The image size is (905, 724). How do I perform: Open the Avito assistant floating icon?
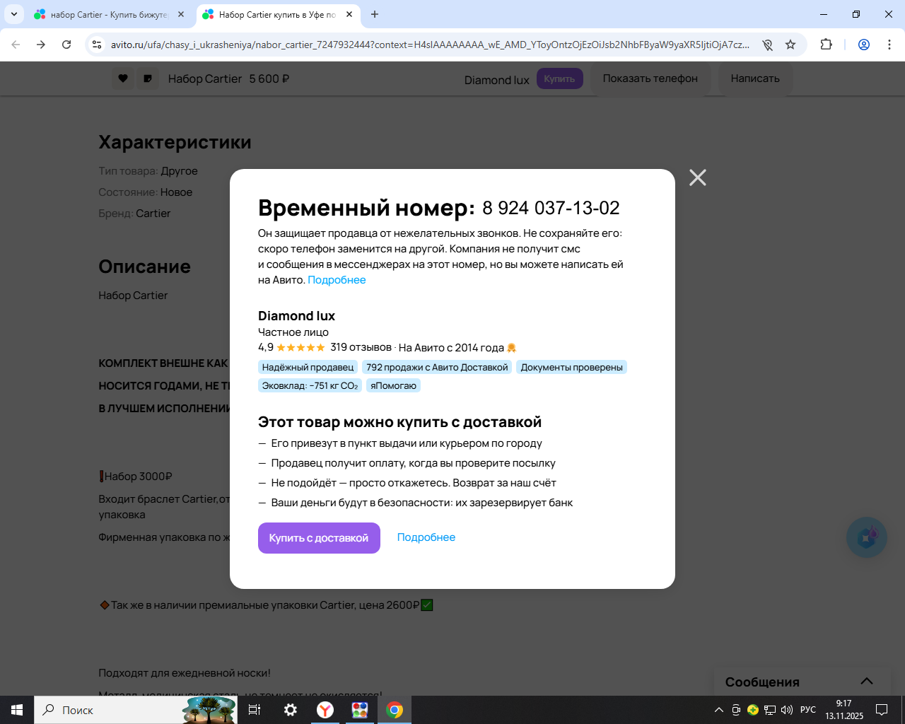(x=867, y=537)
